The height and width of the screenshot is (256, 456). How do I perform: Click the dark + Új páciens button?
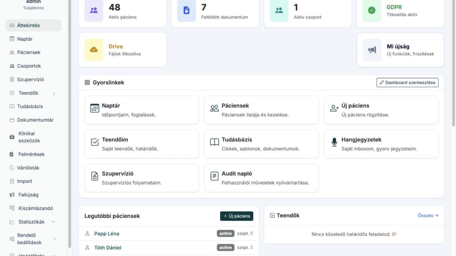click(237, 216)
